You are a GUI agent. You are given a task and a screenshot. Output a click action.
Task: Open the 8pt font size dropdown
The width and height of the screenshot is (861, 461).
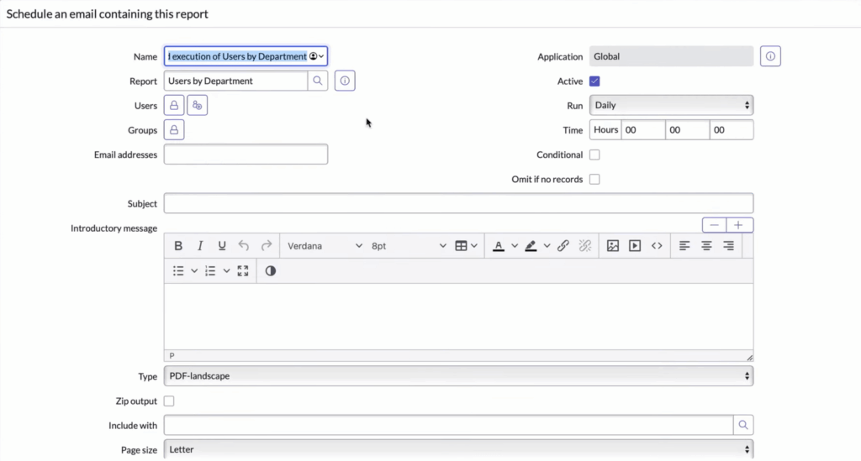(x=409, y=246)
